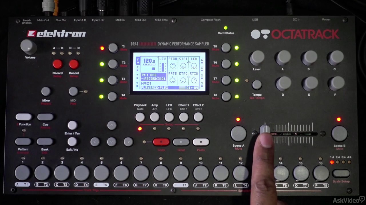Tap the Bank button
The image size is (366, 205).
(x=45, y=142)
